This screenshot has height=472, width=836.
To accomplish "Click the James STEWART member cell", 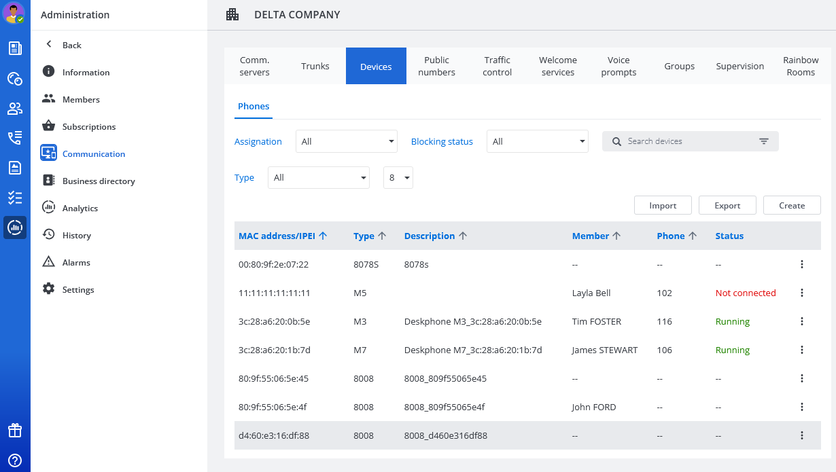I will (x=605, y=350).
